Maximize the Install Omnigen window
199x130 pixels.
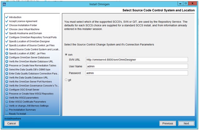[185, 3]
